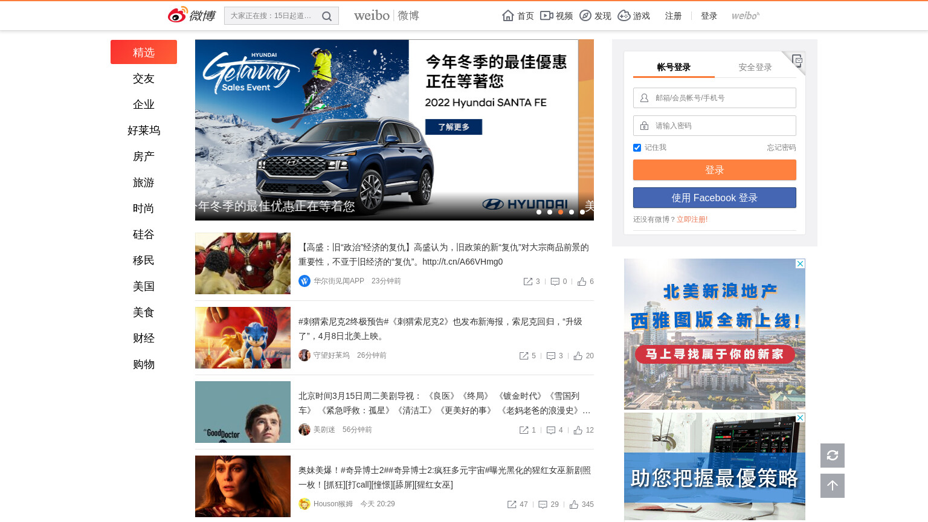Close the 北美新浪地产 ad

[x=800, y=264]
